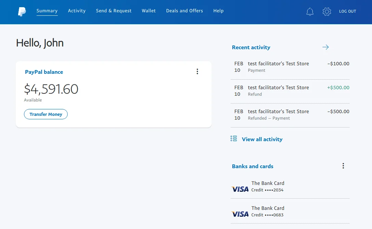Image resolution: width=372 pixels, height=229 pixels.
Task: Select the Help menu item
Action: (218, 11)
